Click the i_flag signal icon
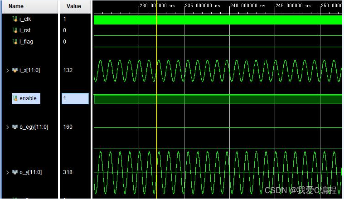Viewport: 344px width, 199px height. point(15,42)
